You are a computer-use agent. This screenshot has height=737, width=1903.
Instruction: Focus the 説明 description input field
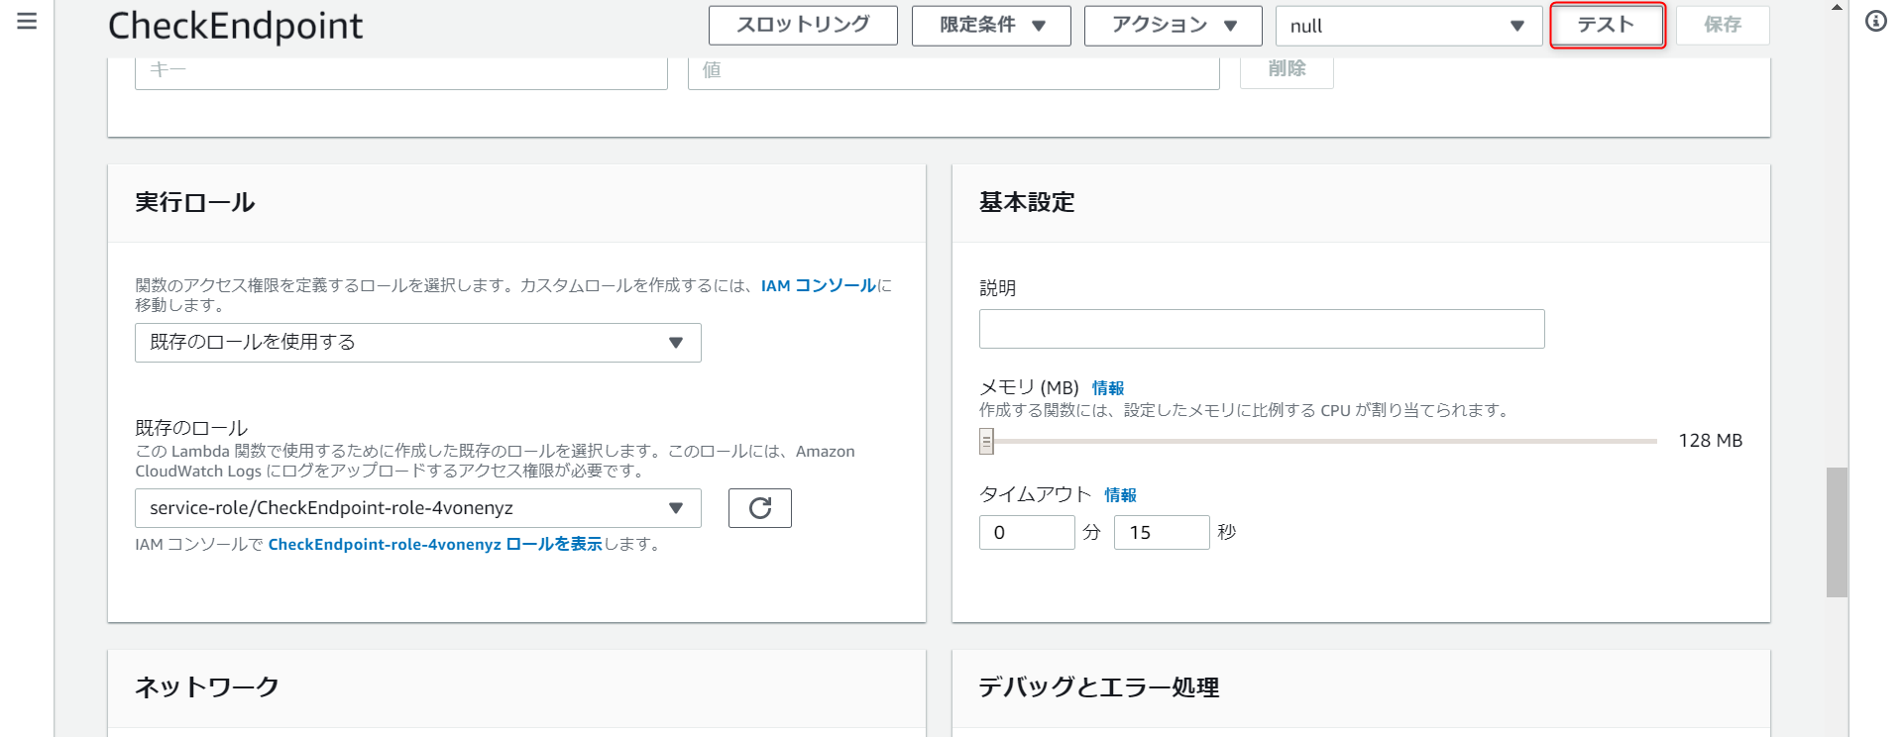(x=1262, y=329)
